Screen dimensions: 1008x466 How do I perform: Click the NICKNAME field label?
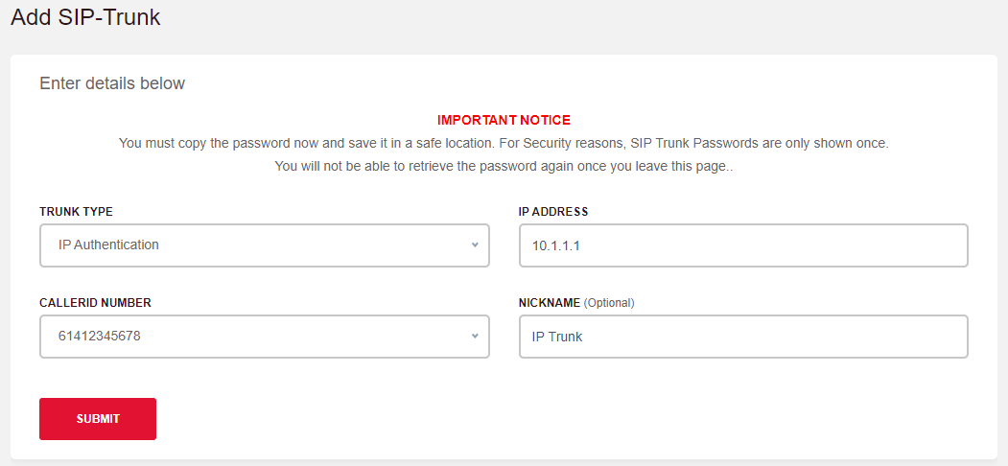tap(550, 303)
